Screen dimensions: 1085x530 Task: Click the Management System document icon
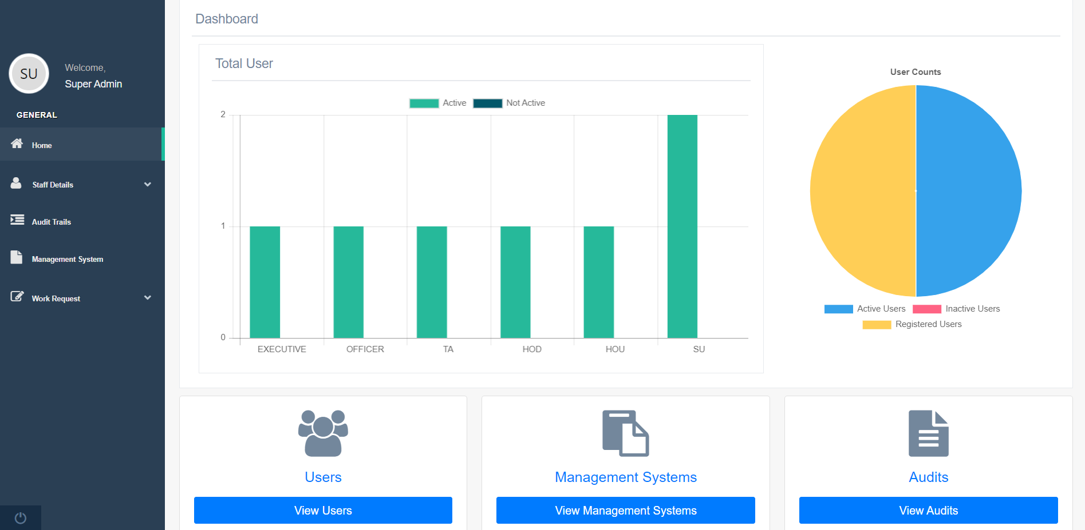17,257
